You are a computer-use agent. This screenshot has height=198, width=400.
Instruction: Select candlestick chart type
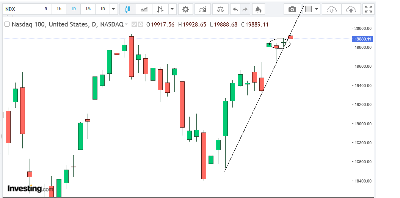coord(127,9)
